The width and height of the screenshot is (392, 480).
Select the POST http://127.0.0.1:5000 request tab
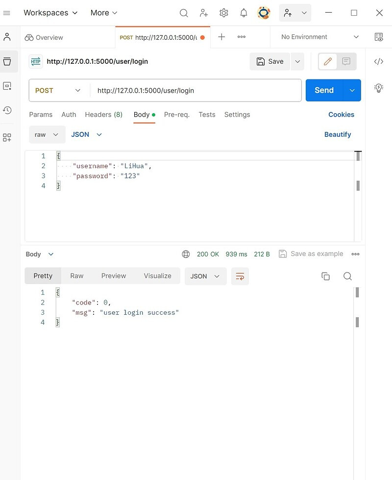pyautogui.click(x=163, y=37)
